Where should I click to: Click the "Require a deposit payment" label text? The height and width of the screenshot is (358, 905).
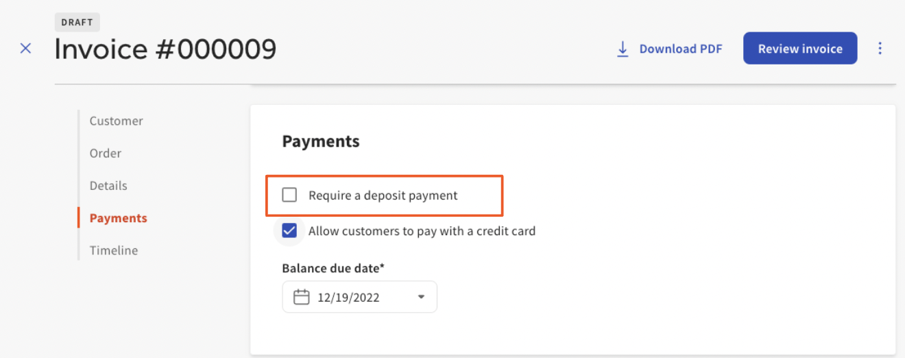pos(383,195)
